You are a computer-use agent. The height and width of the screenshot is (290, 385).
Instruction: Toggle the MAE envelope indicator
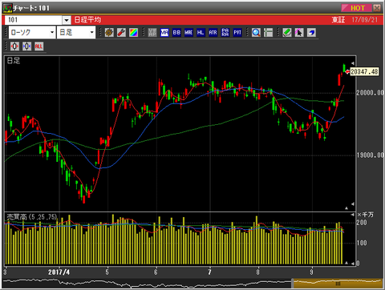tap(188, 33)
